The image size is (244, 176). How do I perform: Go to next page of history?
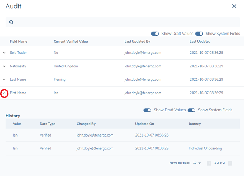point(230,163)
